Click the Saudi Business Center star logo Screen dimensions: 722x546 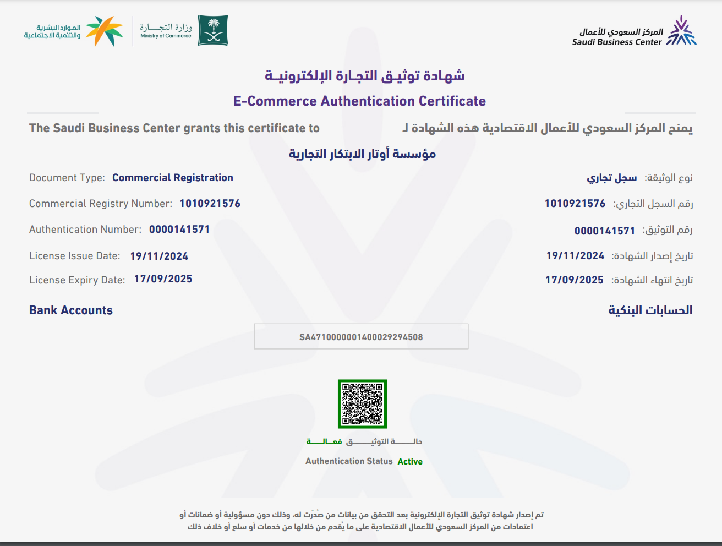(681, 31)
